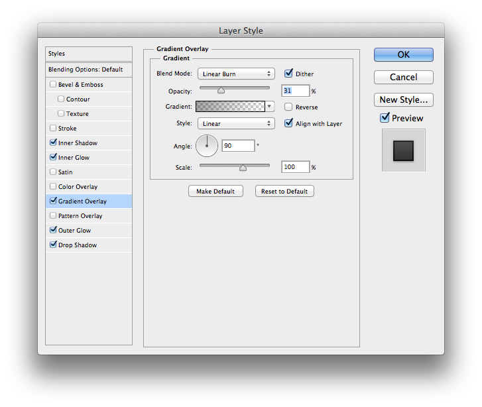Click the Angle value field
The width and height of the screenshot is (482, 407).
pyautogui.click(x=238, y=146)
